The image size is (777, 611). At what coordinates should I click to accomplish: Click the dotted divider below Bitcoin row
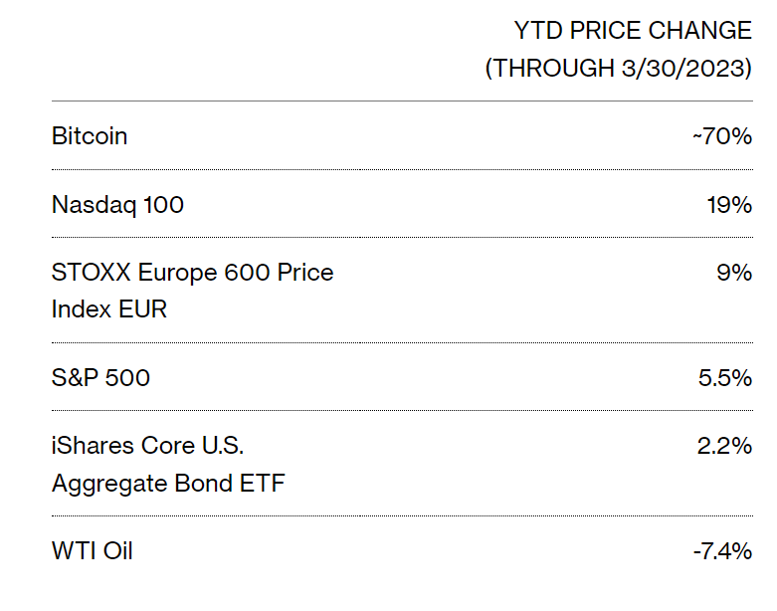click(x=402, y=169)
